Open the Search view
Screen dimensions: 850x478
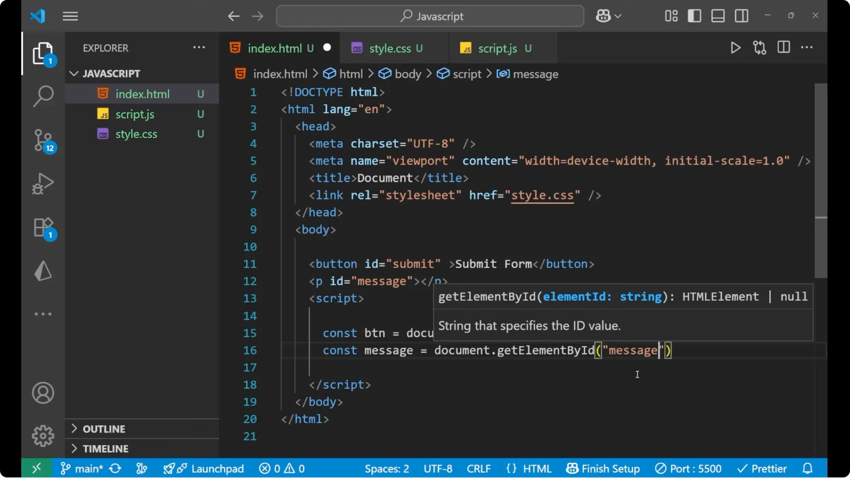[x=42, y=96]
